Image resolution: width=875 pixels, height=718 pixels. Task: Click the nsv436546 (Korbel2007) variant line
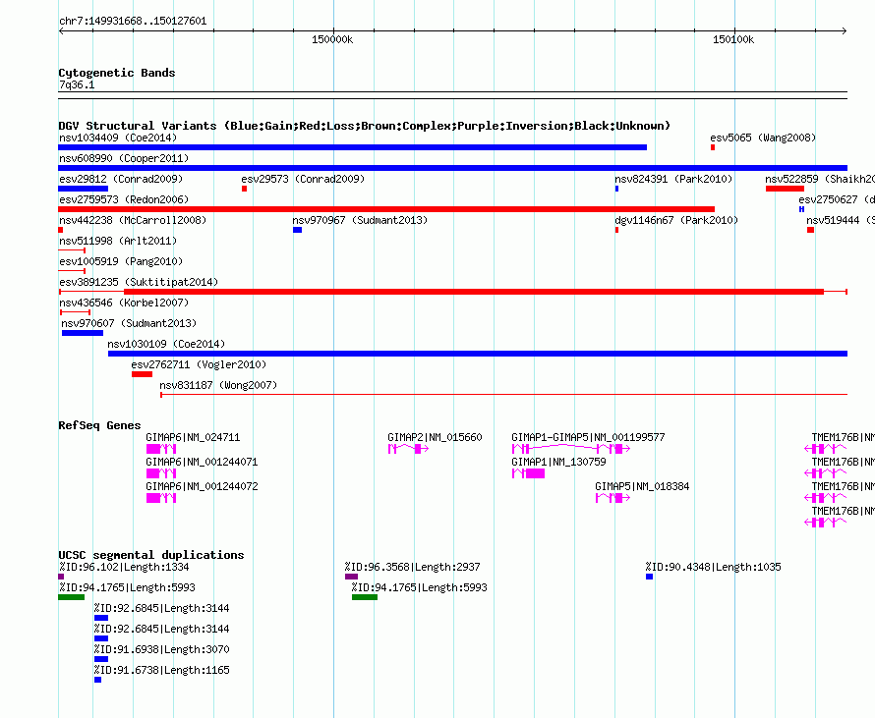(76, 312)
